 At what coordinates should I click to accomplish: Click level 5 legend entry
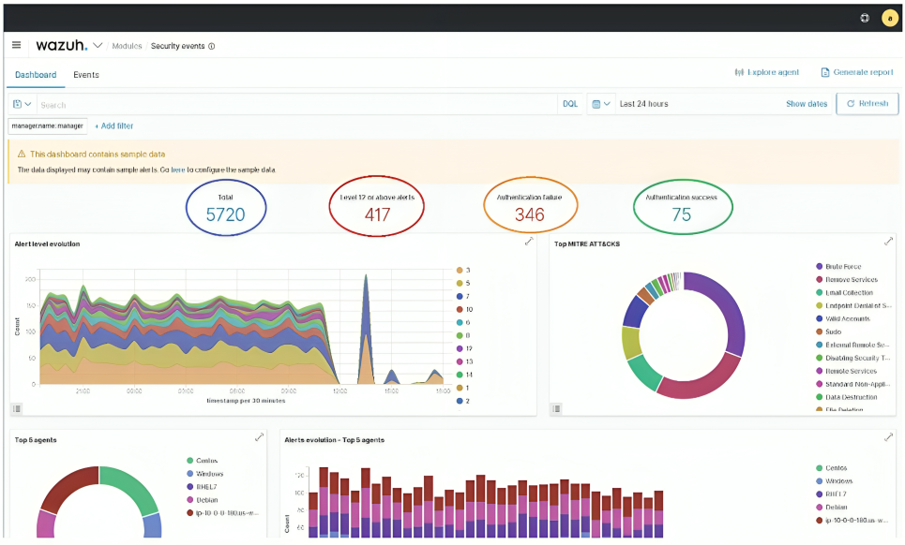click(463, 284)
